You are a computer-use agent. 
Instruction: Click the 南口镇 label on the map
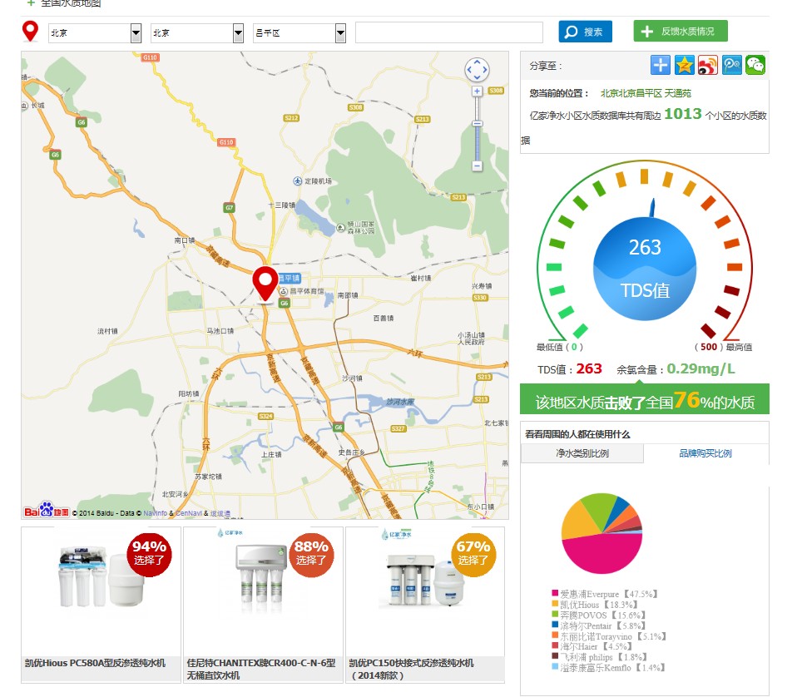pos(185,240)
